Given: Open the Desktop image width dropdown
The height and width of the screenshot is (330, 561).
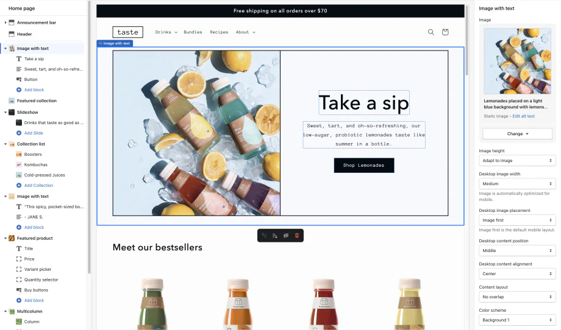Looking at the screenshot, I should click(x=517, y=184).
